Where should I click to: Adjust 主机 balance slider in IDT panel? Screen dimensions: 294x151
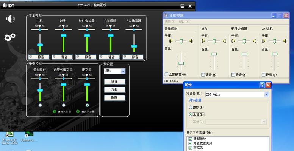pyautogui.click(x=40, y=29)
